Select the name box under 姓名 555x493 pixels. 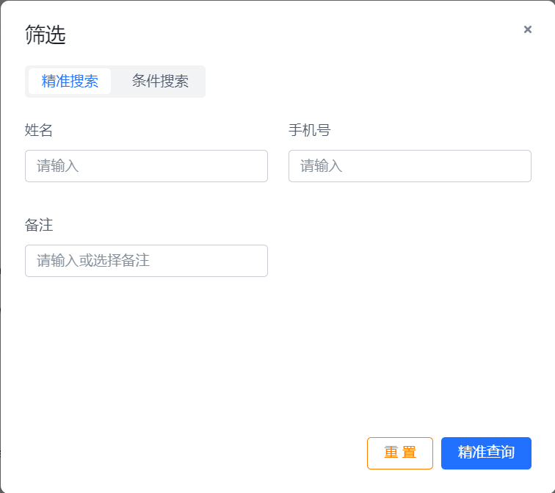[x=146, y=166]
